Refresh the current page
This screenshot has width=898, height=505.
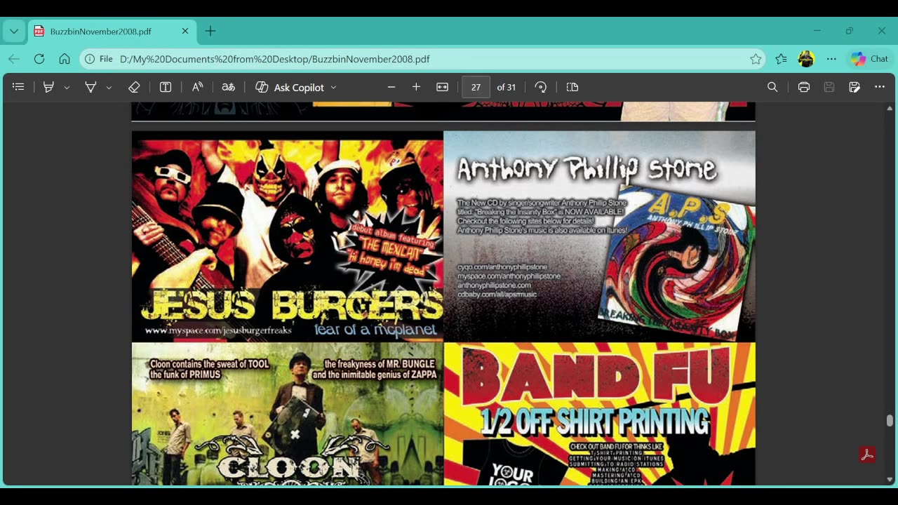(x=39, y=59)
